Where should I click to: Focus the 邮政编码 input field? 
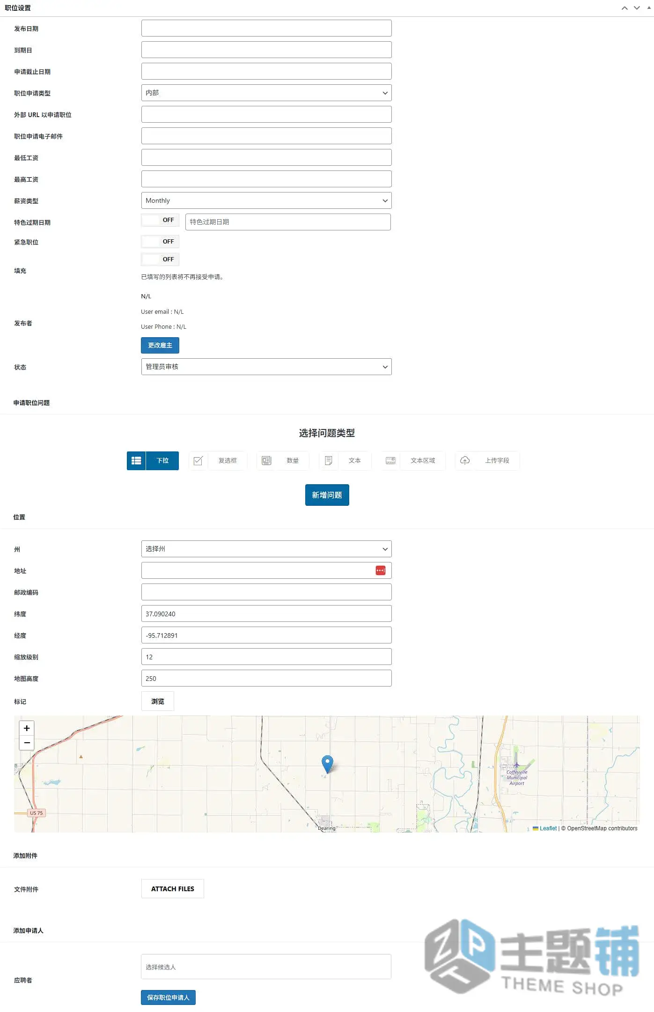[x=266, y=592]
